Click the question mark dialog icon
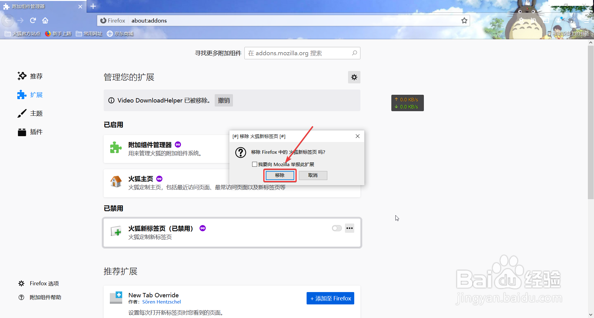This screenshot has height=318, width=594. point(241,152)
